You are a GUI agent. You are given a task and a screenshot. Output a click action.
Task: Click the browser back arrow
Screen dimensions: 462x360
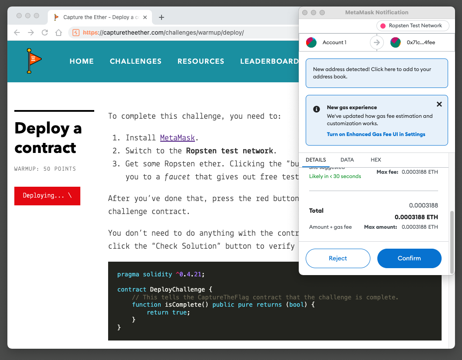17,32
